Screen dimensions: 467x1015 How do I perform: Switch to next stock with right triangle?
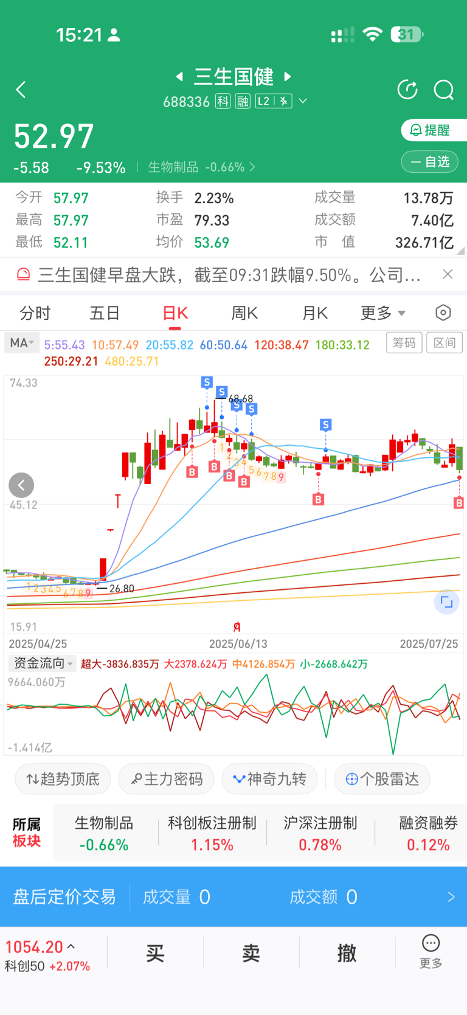288,77
